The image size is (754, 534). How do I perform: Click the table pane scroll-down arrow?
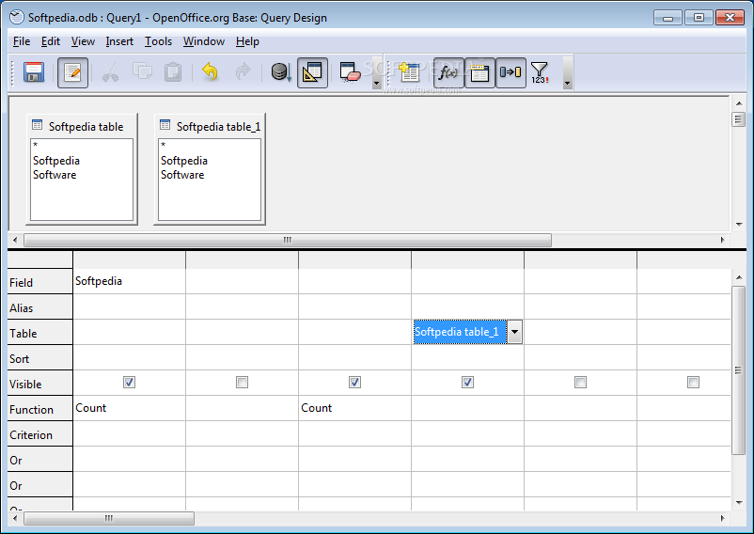[739, 225]
